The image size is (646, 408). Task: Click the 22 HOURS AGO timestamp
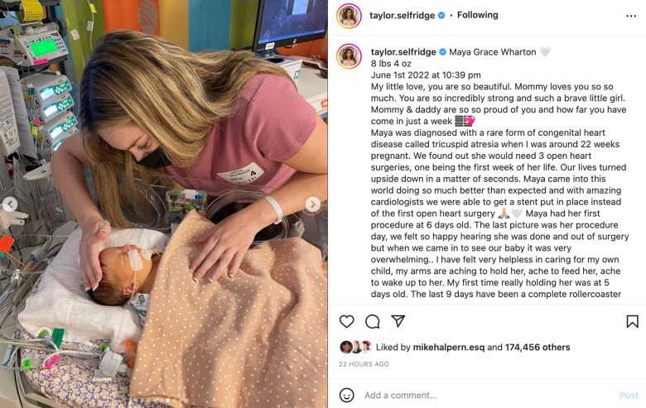(x=364, y=364)
